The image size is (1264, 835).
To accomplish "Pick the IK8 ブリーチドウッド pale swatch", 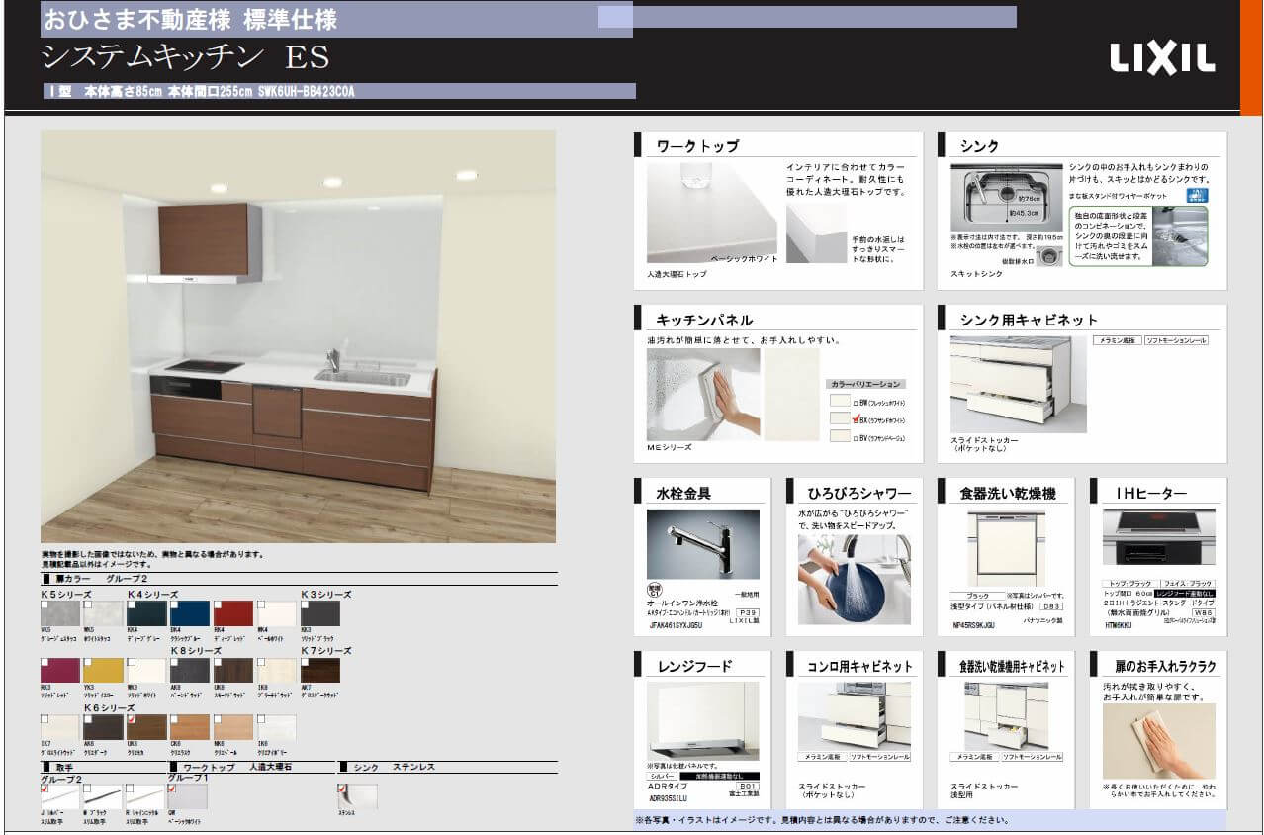I will tap(277, 671).
